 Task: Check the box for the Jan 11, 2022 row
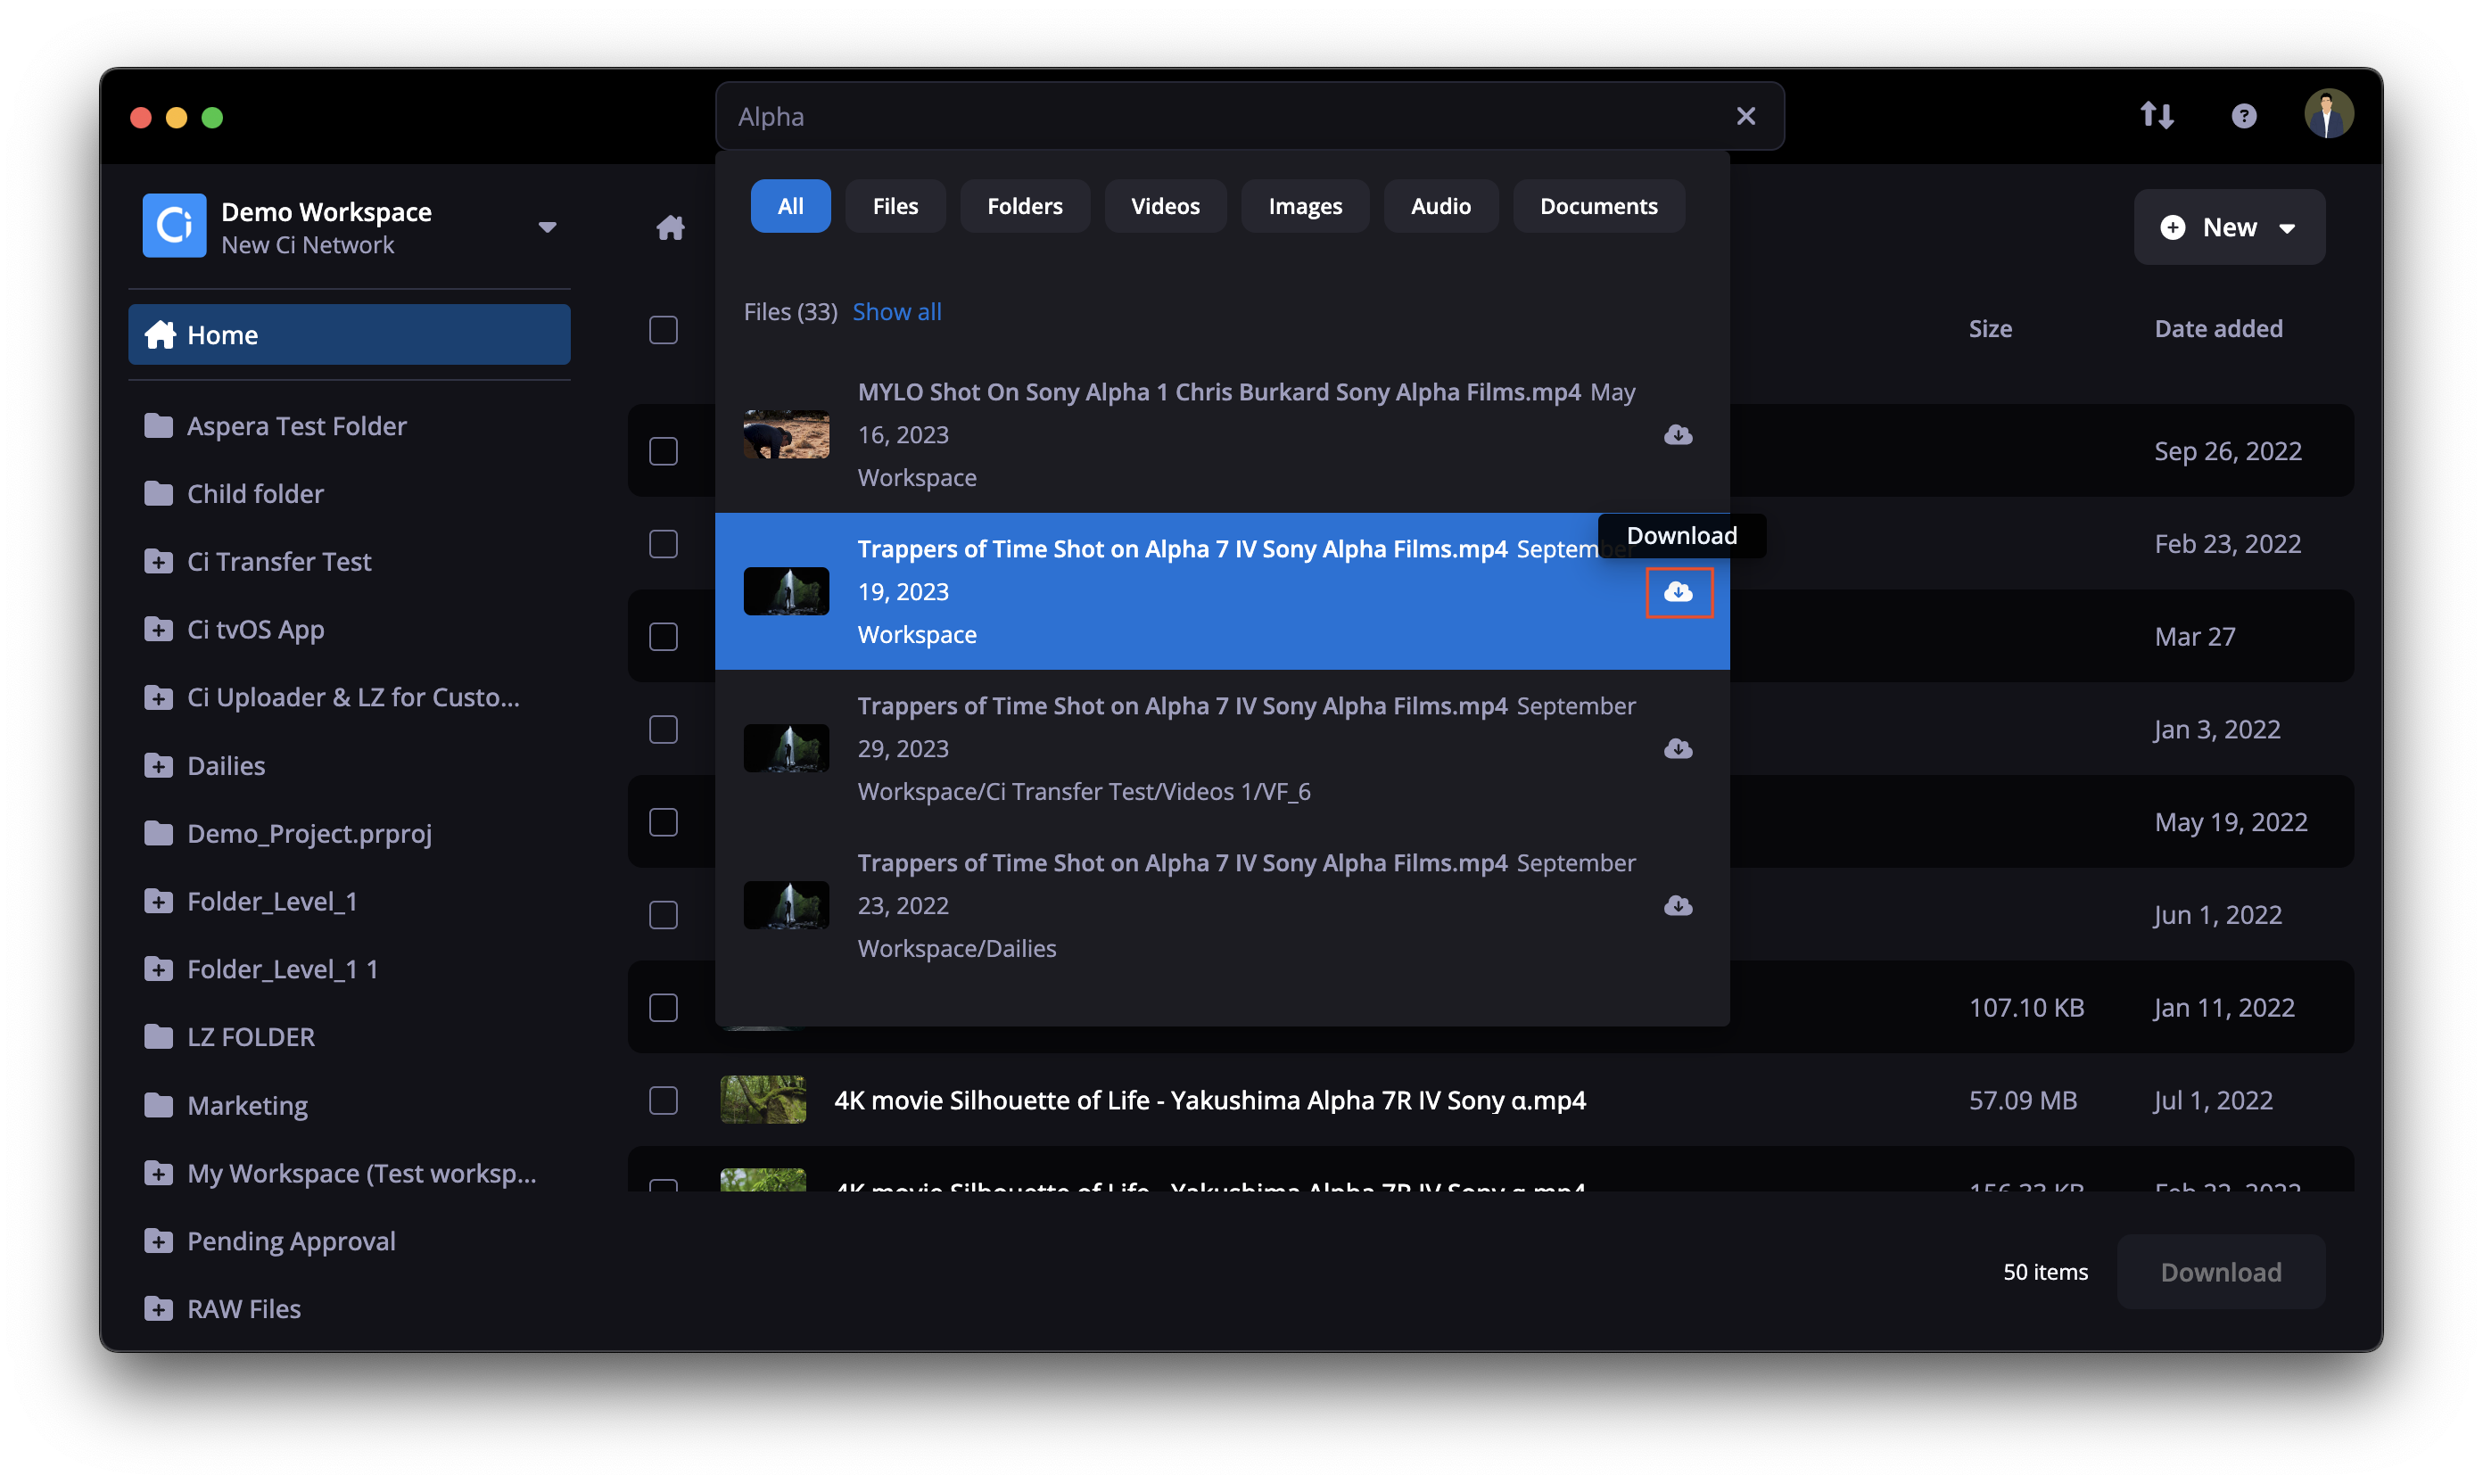pyautogui.click(x=663, y=1008)
